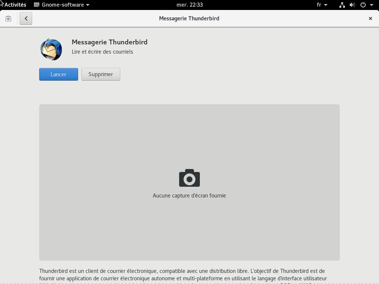
Task: Launch Thunderbird with the Lancer button
Action: (58, 74)
